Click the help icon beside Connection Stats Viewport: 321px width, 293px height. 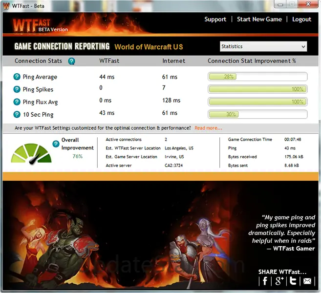coord(71,61)
